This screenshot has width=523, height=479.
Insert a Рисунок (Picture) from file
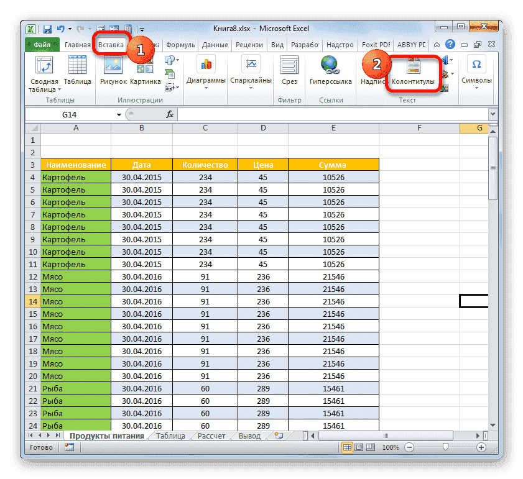[113, 71]
